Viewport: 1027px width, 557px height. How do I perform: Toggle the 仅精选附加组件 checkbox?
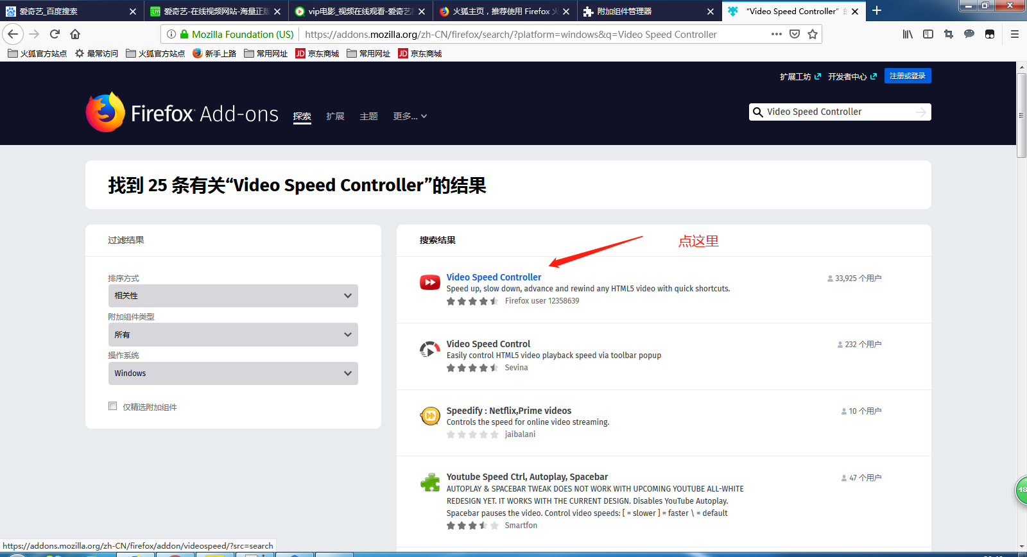click(x=113, y=406)
